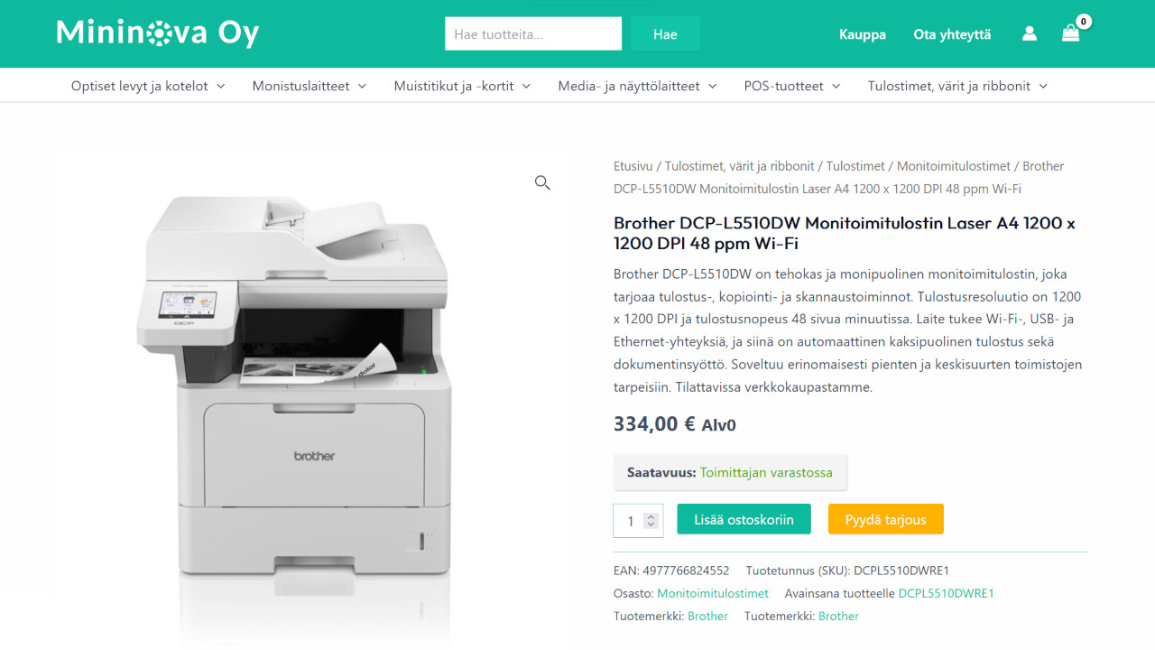Screen dimensions: 1155x650
Task: Increase quantity with the up arrow
Action: (x=651, y=516)
